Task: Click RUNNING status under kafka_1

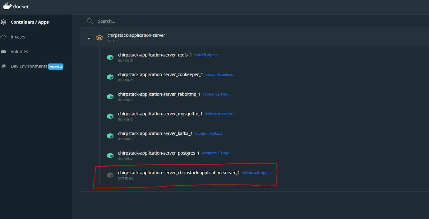Action: coord(125,139)
